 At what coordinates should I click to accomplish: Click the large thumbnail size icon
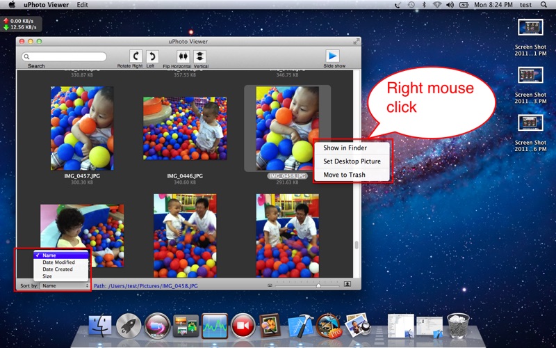point(347,284)
